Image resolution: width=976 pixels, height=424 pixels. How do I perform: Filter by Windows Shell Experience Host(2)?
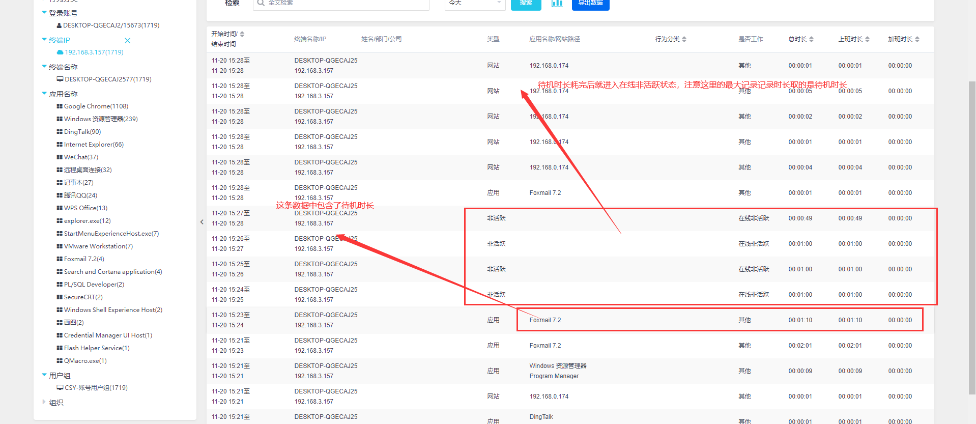(113, 310)
